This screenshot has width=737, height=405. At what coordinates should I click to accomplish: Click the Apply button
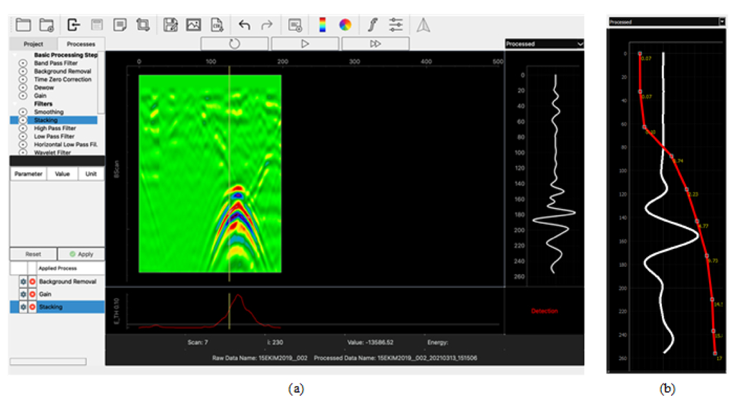click(x=82, y=254)
